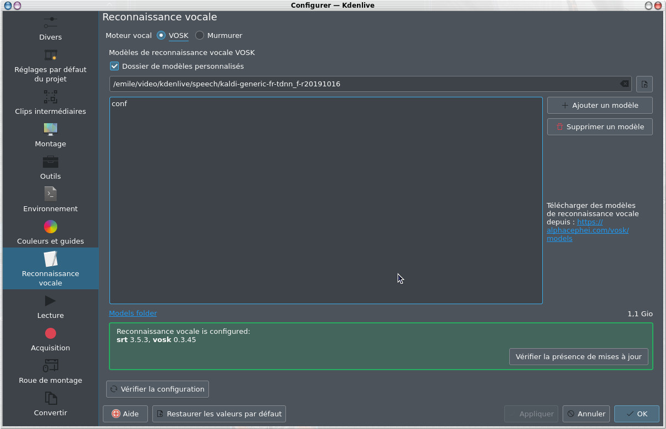666x429 pixels.
Task: Open the Convertir settings page
Action: 51,404
